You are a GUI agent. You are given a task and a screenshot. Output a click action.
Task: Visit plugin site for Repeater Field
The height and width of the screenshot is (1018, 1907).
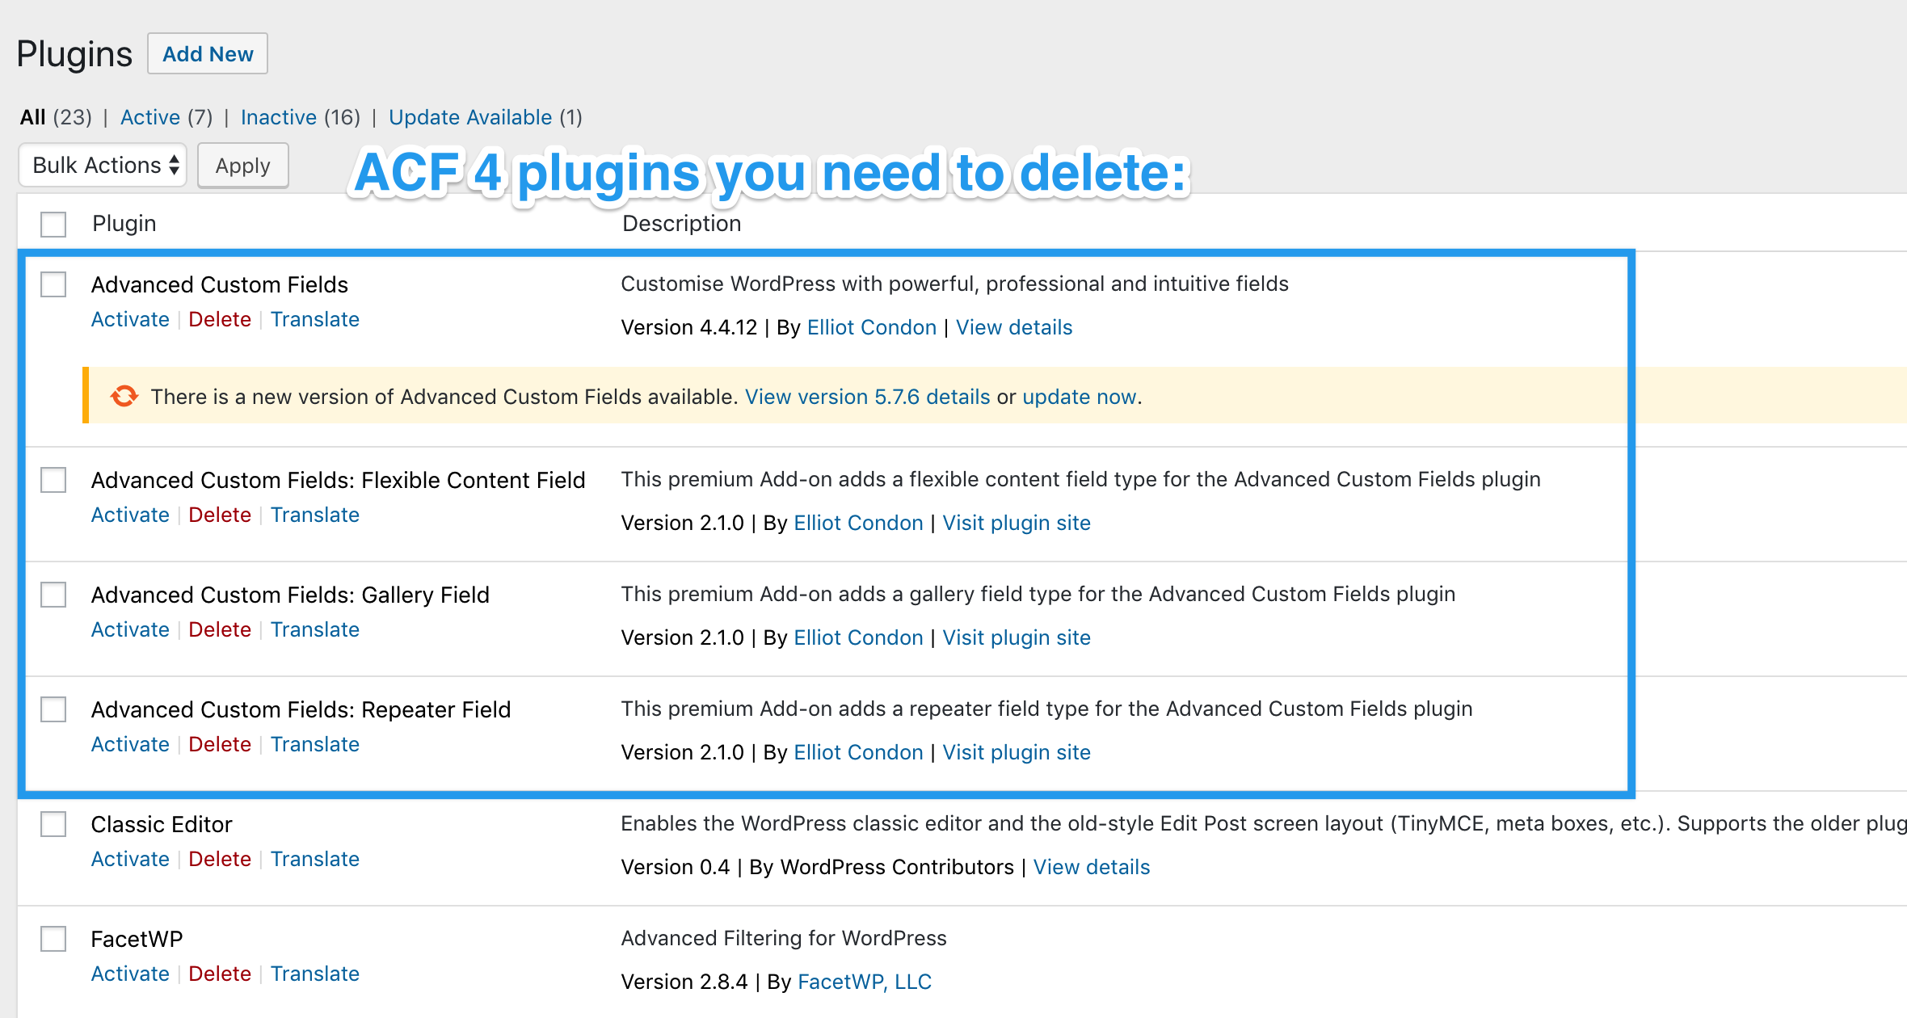pos(1017,752)
